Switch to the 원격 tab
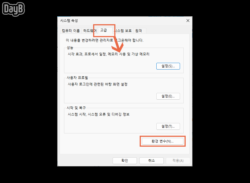The height and width of the screenshot is (183, 250). [x=139, y=31]
